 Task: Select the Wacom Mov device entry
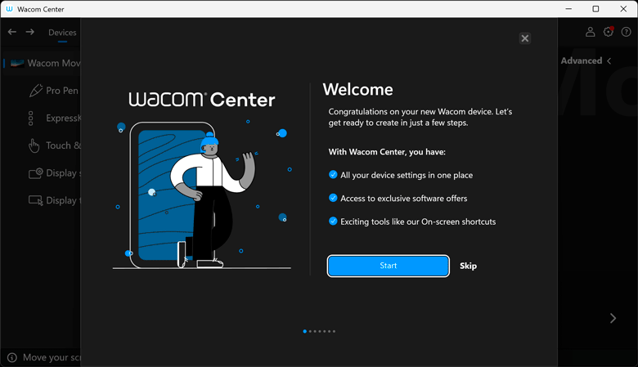tap(43, 63)
